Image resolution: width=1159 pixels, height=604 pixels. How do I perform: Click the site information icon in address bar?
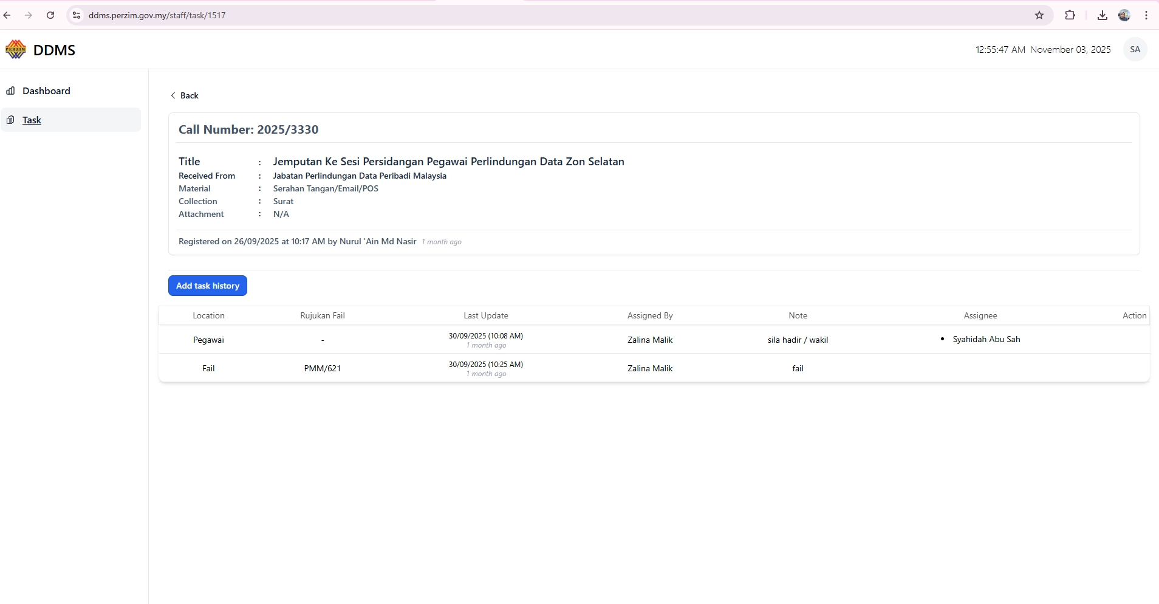click(77, 15)
